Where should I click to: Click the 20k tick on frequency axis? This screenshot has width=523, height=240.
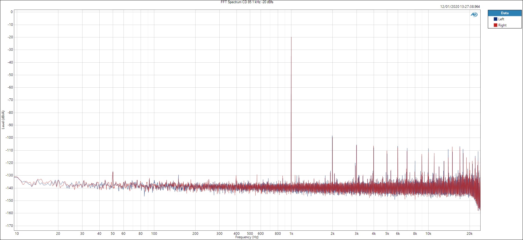click(469, 234)
